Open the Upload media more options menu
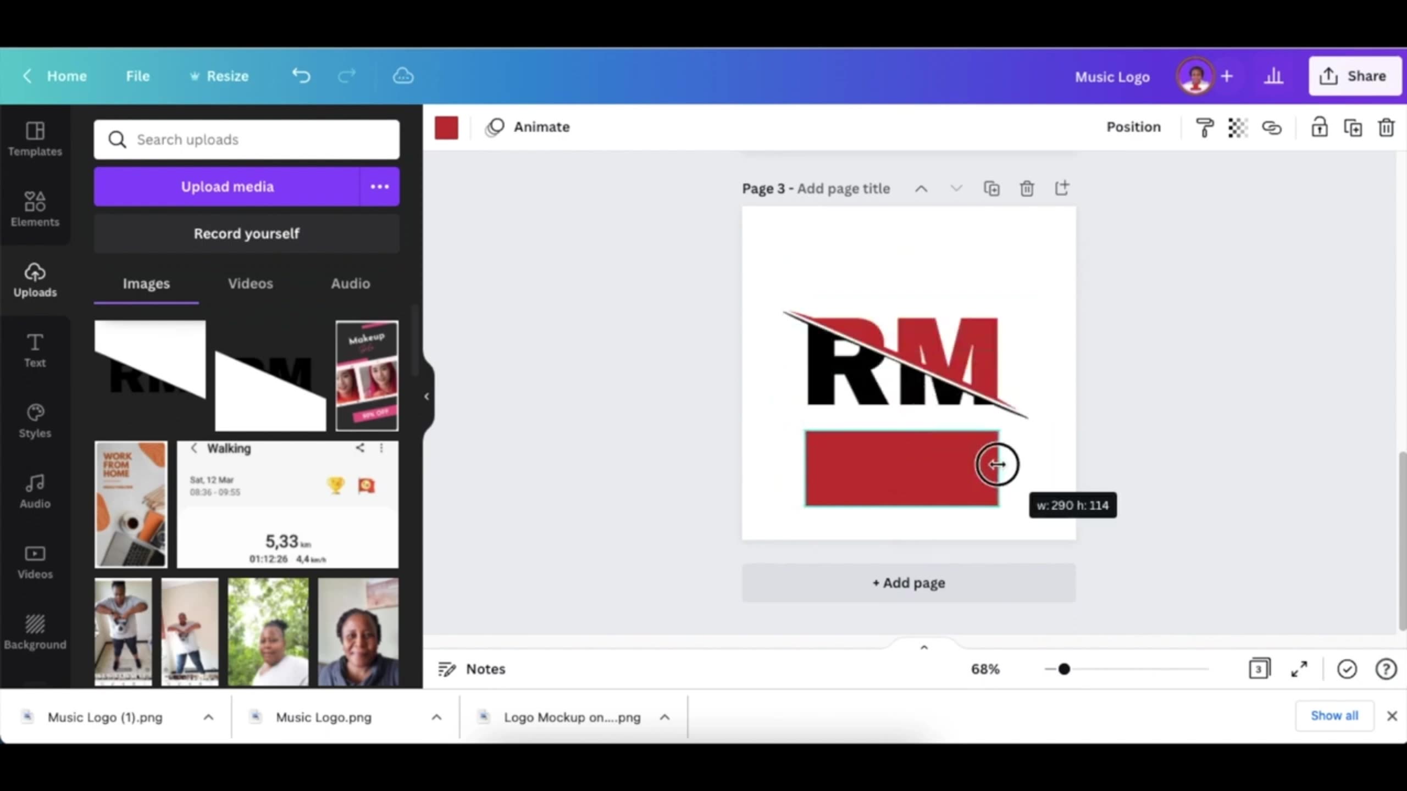1407x791 pixels. [x=379, y=187]
